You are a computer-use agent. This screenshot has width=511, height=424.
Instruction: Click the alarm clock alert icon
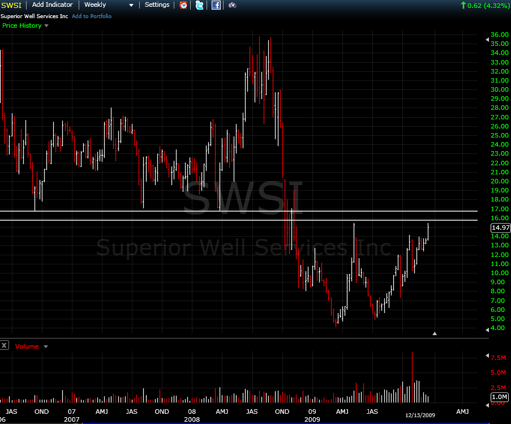tap(183, 5)
